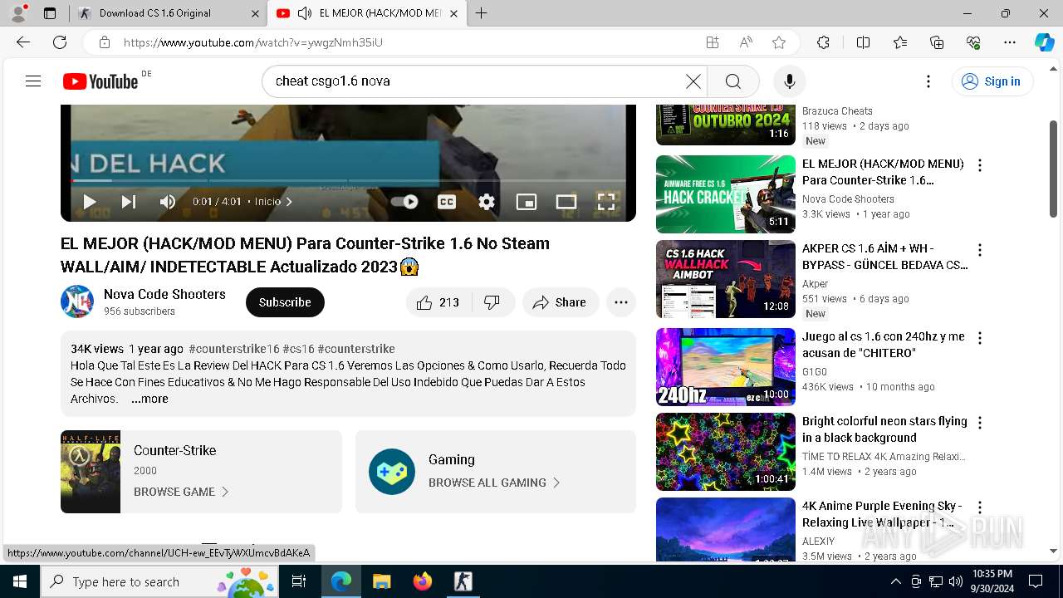Refresh the page
The height and width of the screenshot is (598, 1063).
60,42
